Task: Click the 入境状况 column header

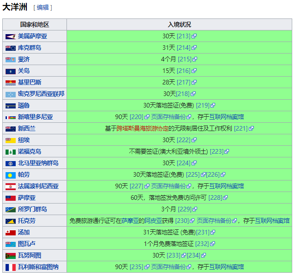Action: click(179, 24)
